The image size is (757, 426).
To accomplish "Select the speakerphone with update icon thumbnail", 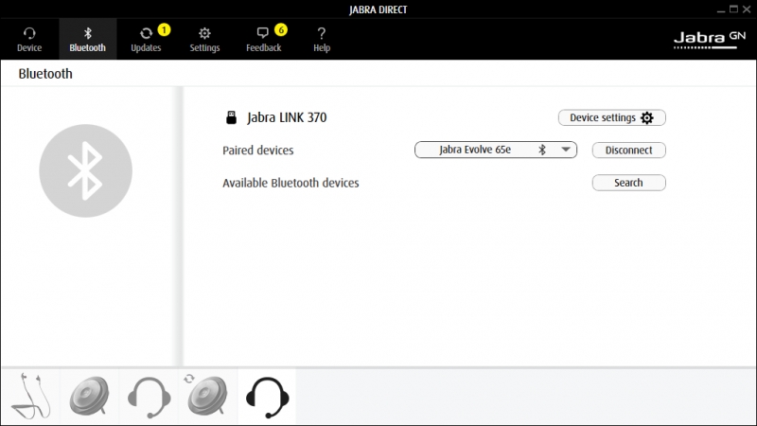I will pyautogui.click(x=207, y=397).
